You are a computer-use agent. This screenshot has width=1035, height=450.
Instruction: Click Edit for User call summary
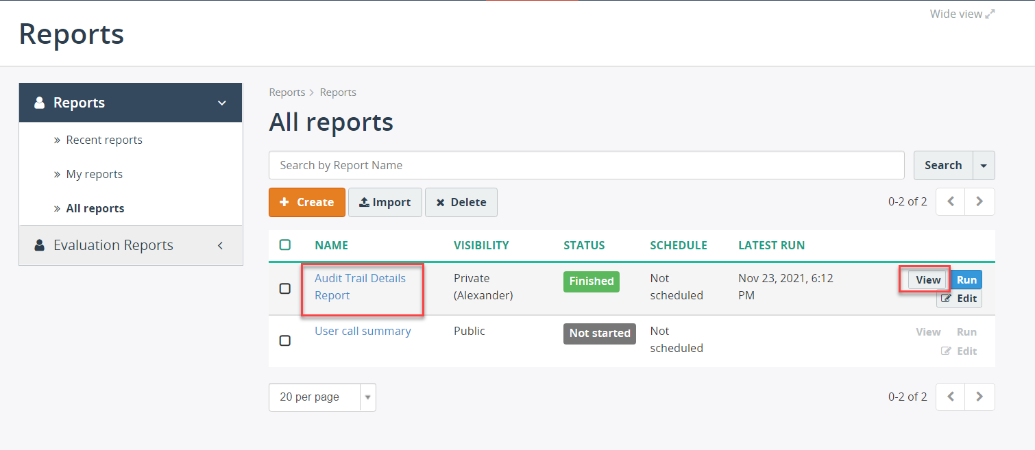959,351
